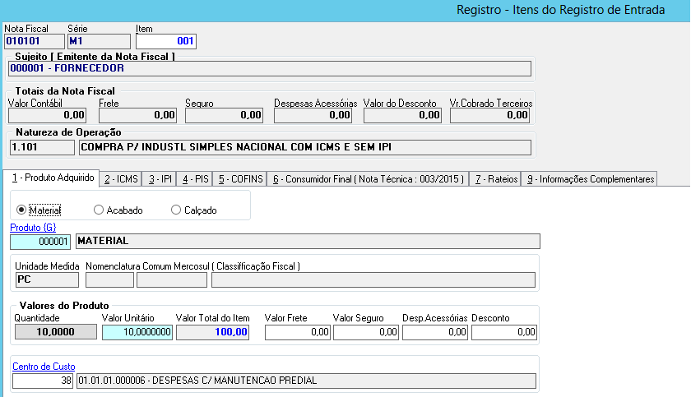This screenshot has height=397, width=691.
Task: Click the Valor Seguro item field
Action: (x=366, y=332)
